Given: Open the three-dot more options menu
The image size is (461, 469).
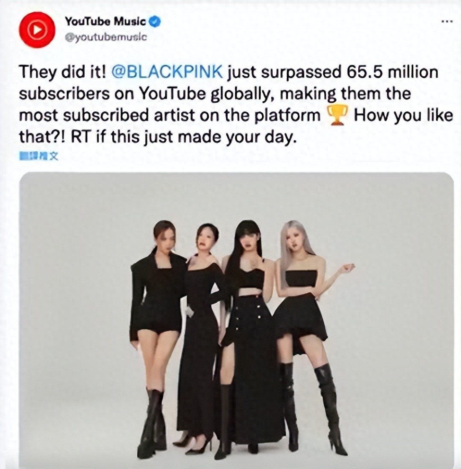Looking at the screenshot, I should pos(448,21).
